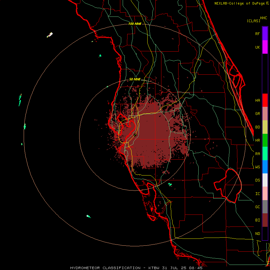
Task: Select the GR legend label
Action: coord(258,114)
